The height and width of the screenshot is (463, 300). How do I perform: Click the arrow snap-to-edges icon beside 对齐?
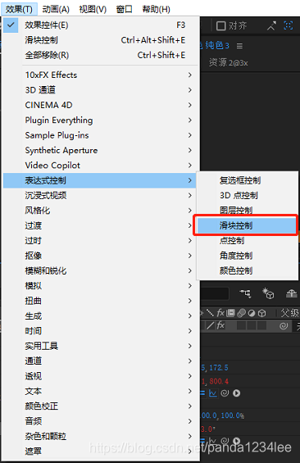[x=271, y=26]
